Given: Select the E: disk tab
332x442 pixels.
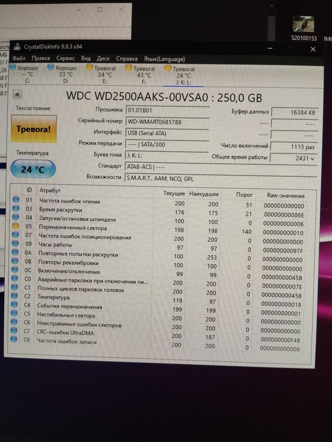Looking at the screenshot, I should pyautogui.click(x=102, y=75).
